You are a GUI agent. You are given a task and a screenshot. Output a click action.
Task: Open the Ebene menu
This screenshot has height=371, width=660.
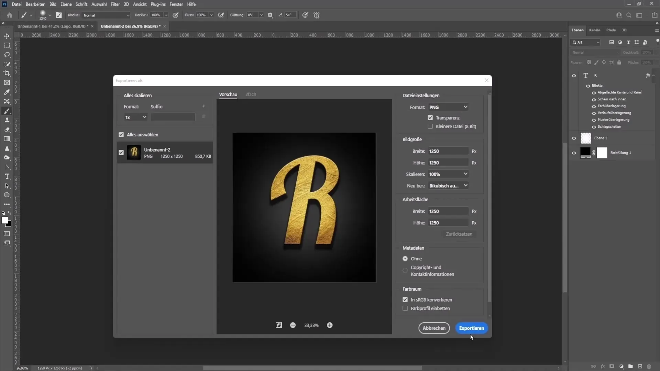pyautogui.click(x=66, y=4)
